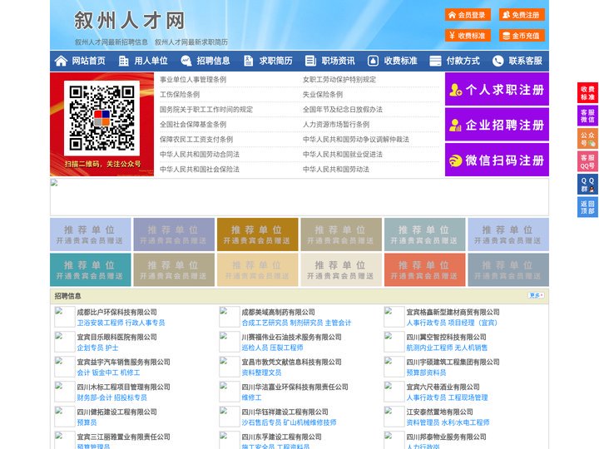Click 合成工艺研究员 job link

pos(265,323)
